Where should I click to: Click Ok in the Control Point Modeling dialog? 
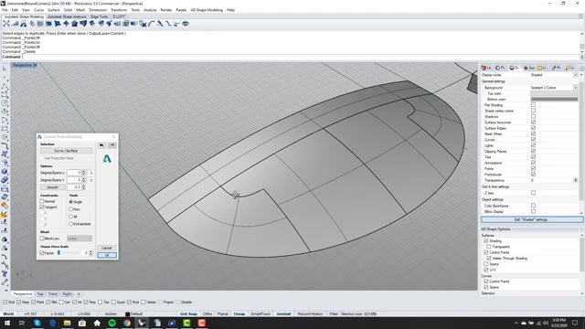click(107, 255)
